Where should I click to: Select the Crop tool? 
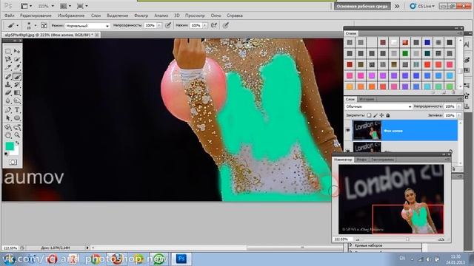[x=8, y=68]
